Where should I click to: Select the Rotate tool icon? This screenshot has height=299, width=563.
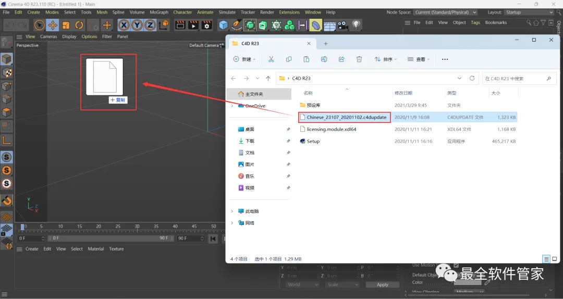(x=79, y=25)
